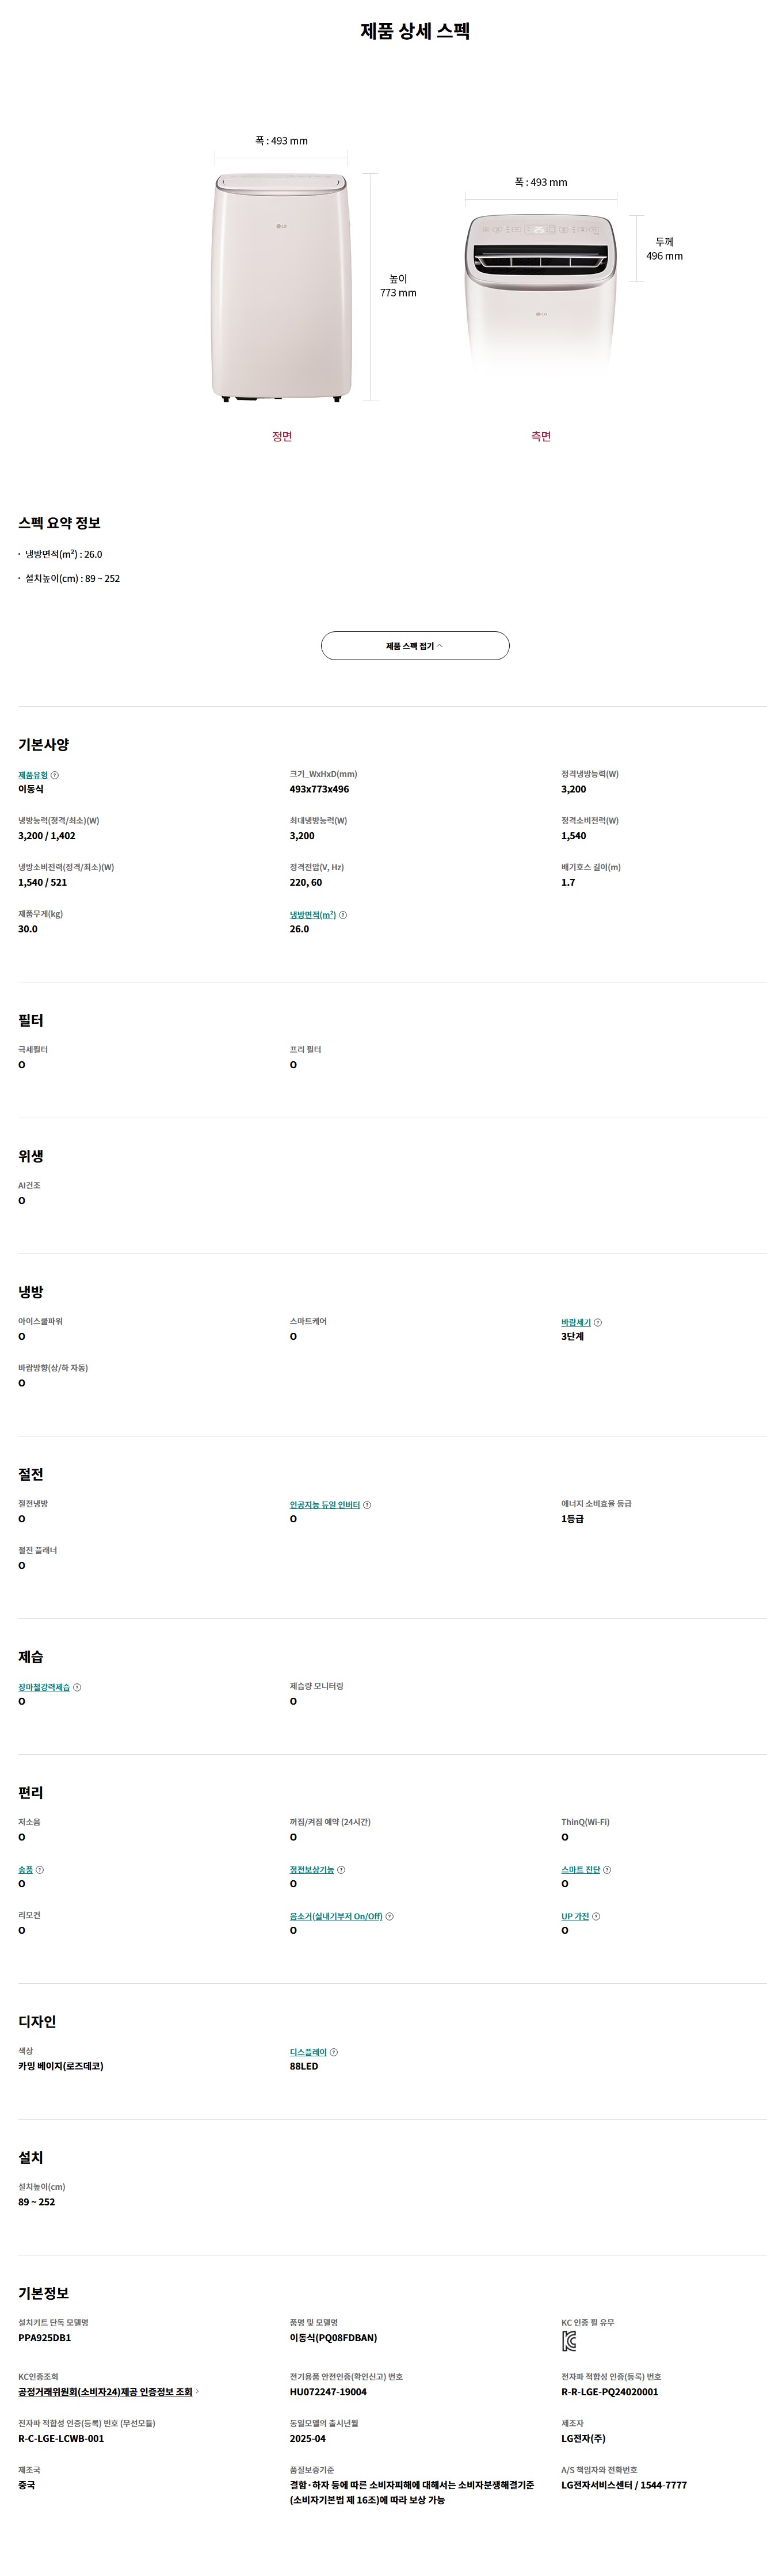Image resolution: width=767 pixels, height=2576 pixels.
Task: Click the info icon beside 정전보상기능
Action: point(341,1869)
